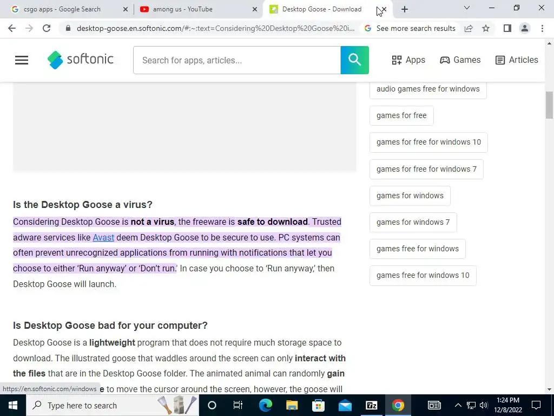Open News and interests widget

(x=434, y=405)
